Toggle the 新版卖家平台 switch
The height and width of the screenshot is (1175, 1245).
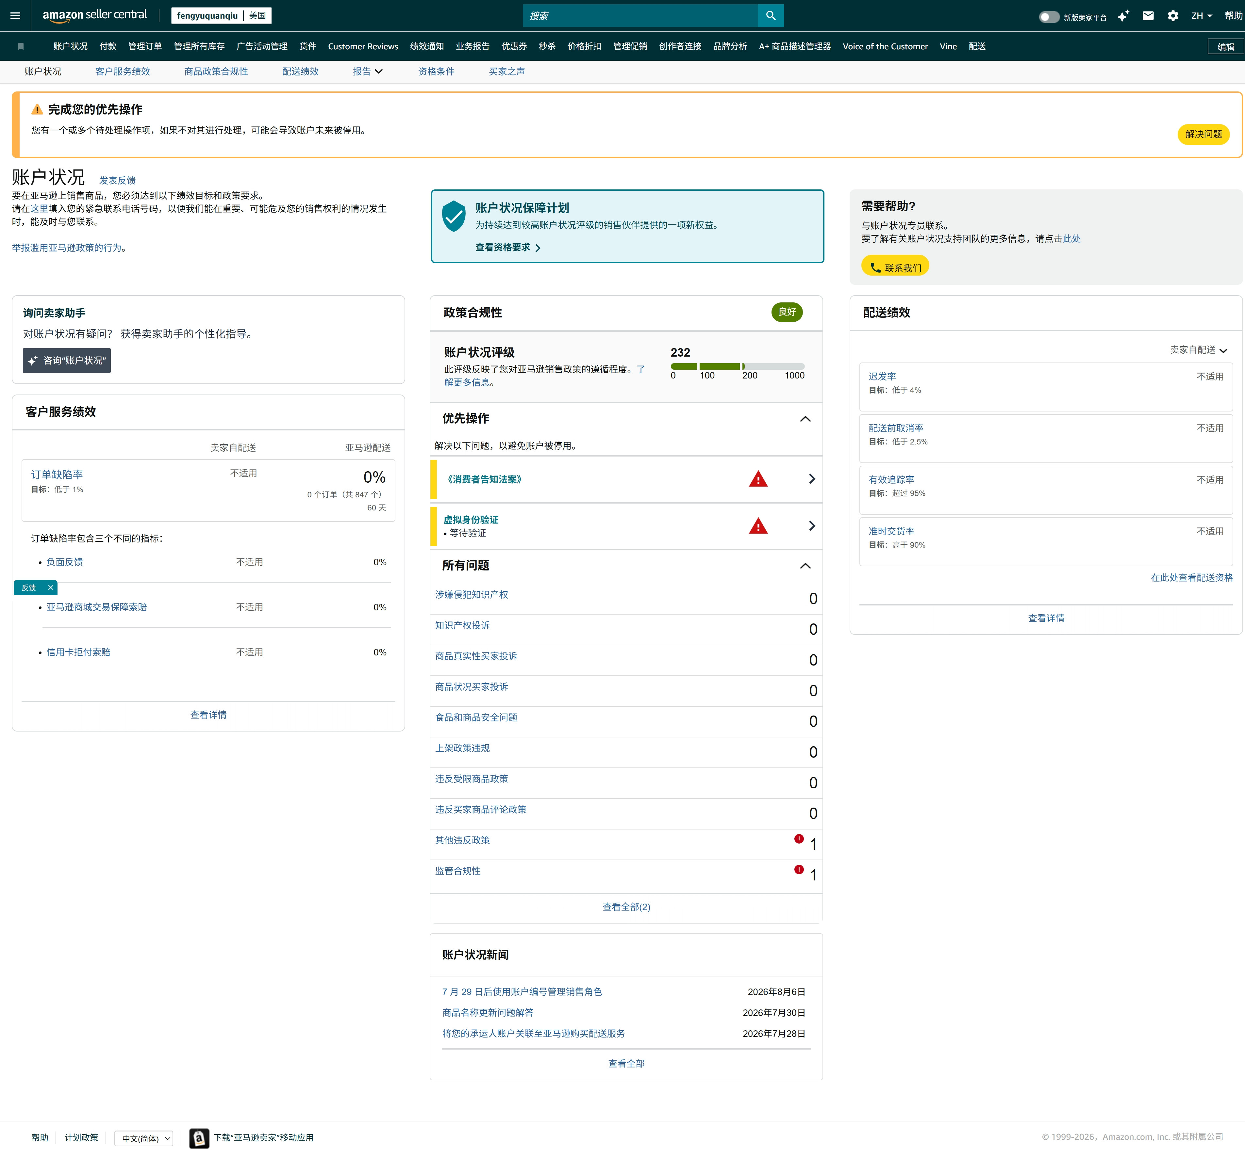(1049, 17)
